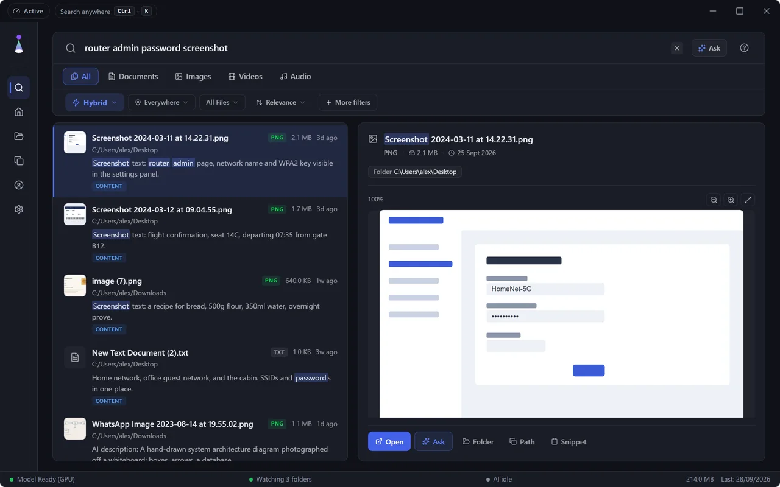Click Model Ready (GPU) status
780x487 pixels.
pyautogui.click(x=42, y=479)
